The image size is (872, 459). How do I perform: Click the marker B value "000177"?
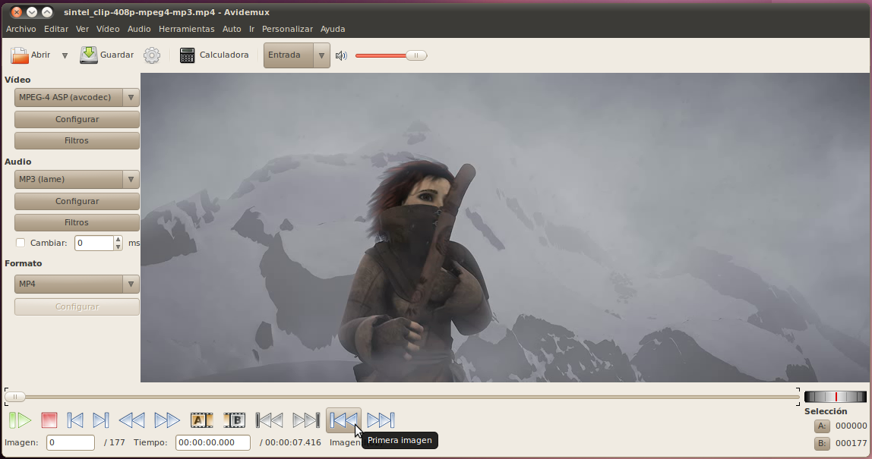pyautogui.click(x=851, y=443)
